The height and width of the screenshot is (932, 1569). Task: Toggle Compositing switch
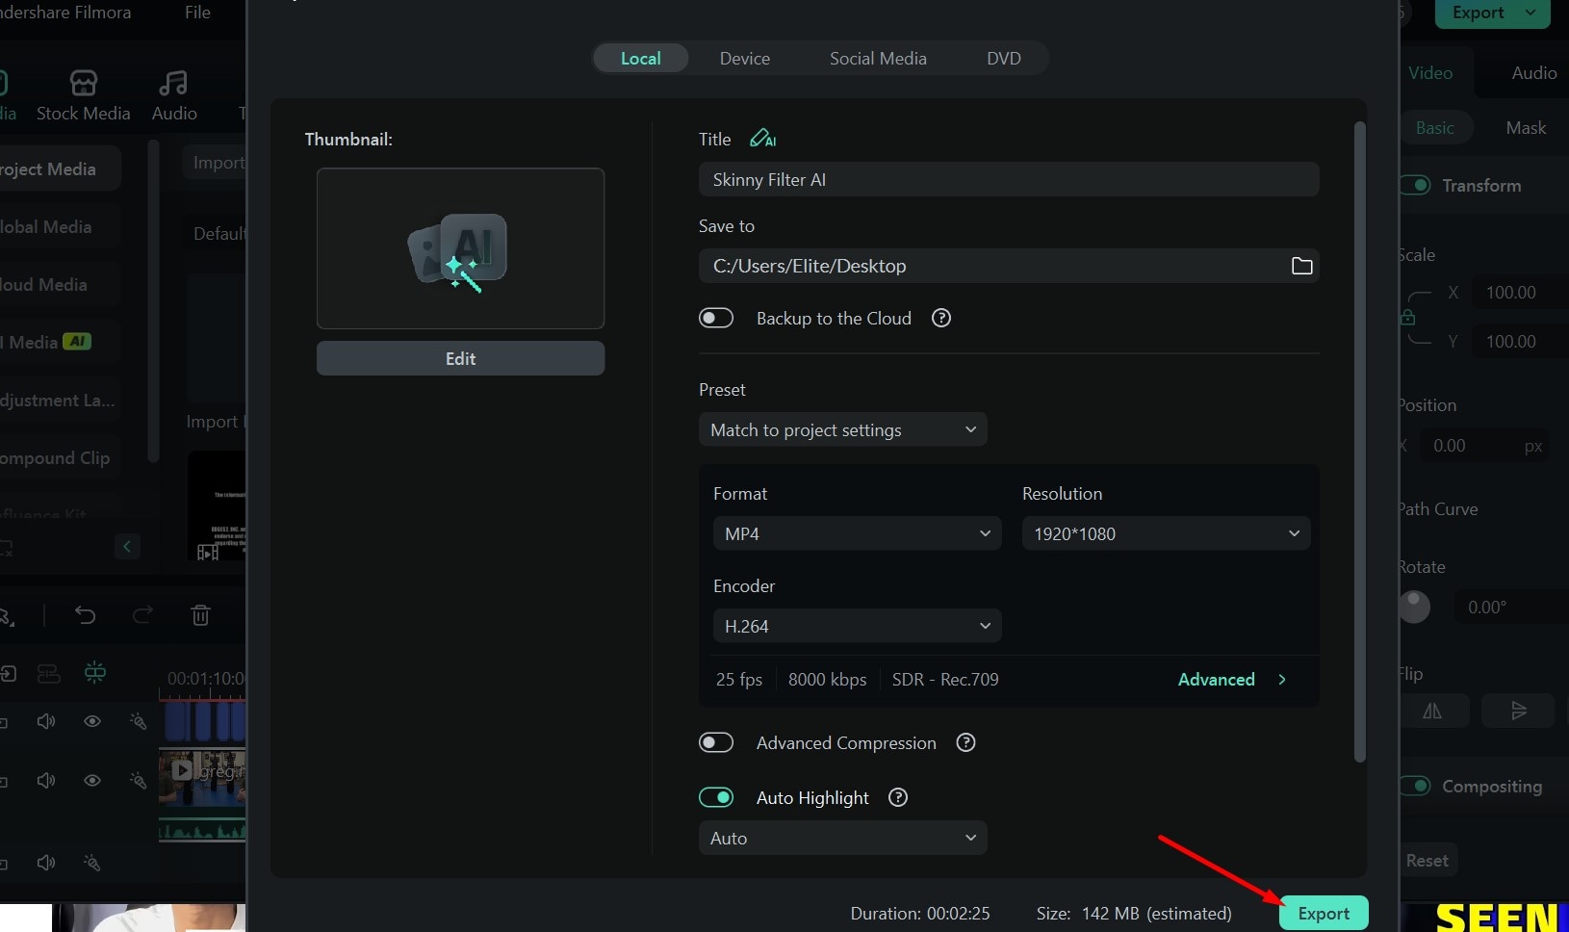[1415, 786]
